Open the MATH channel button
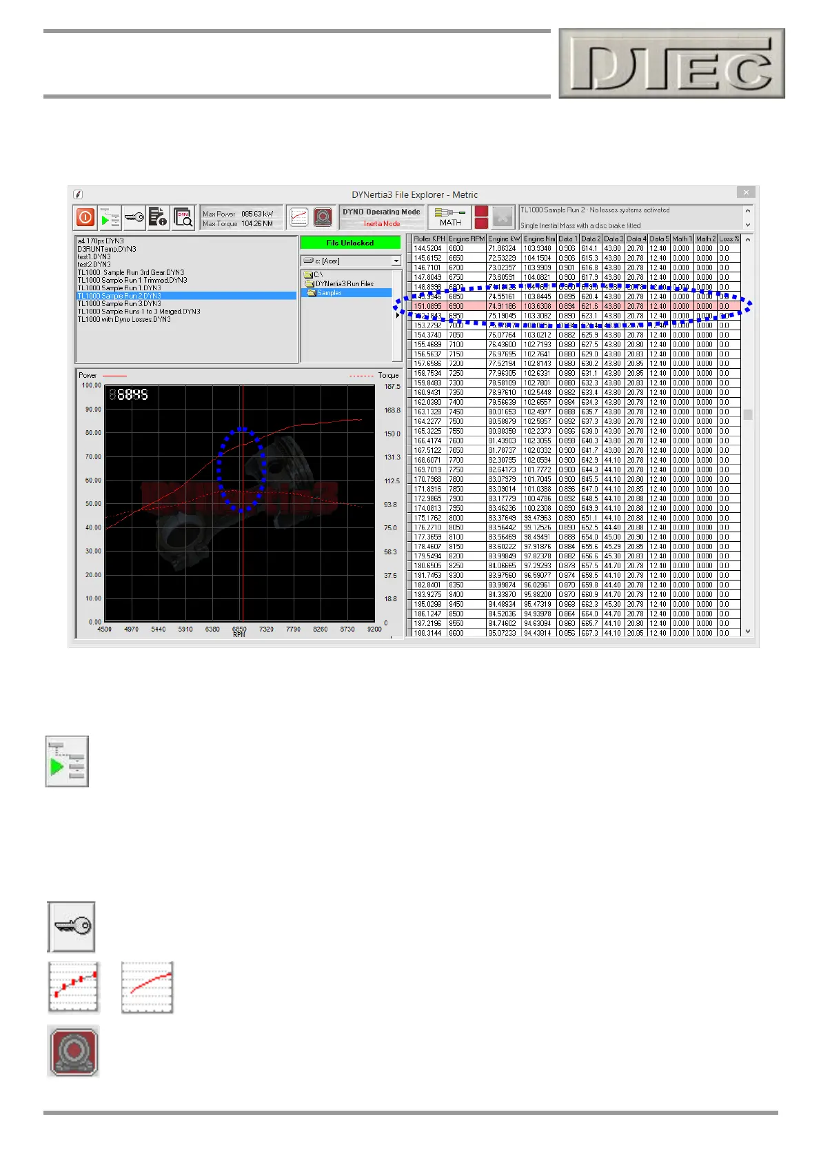This screenshot has height=1161, width=821. (450, 217)
